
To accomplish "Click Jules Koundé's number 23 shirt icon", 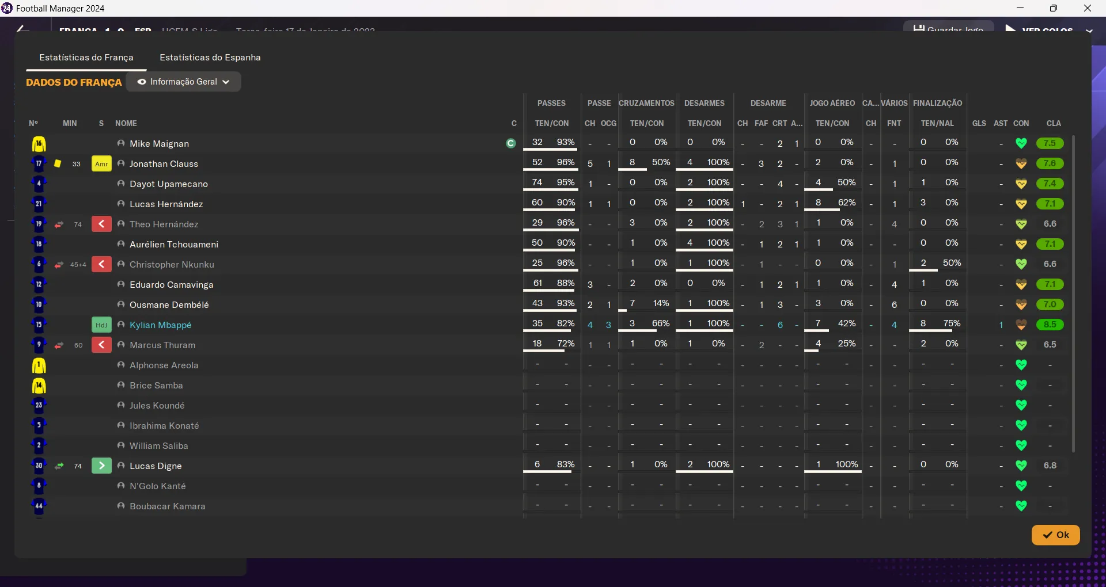I will point(39,405).
